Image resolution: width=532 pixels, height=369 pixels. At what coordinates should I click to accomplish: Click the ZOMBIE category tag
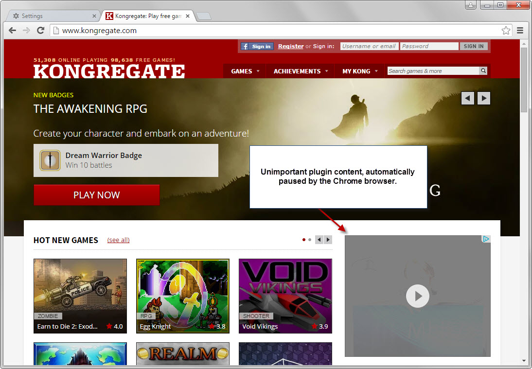tap(48, 316)
